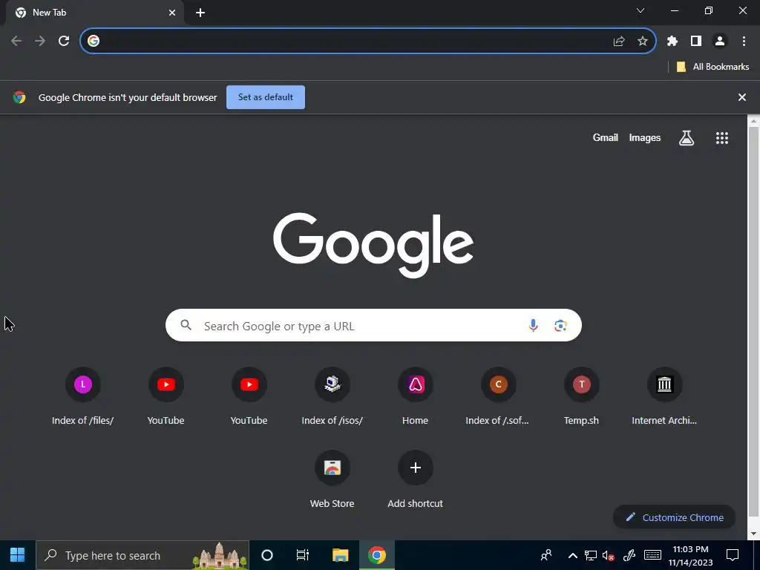Open the Index of /isos/ shortcut

pos(332,397)
